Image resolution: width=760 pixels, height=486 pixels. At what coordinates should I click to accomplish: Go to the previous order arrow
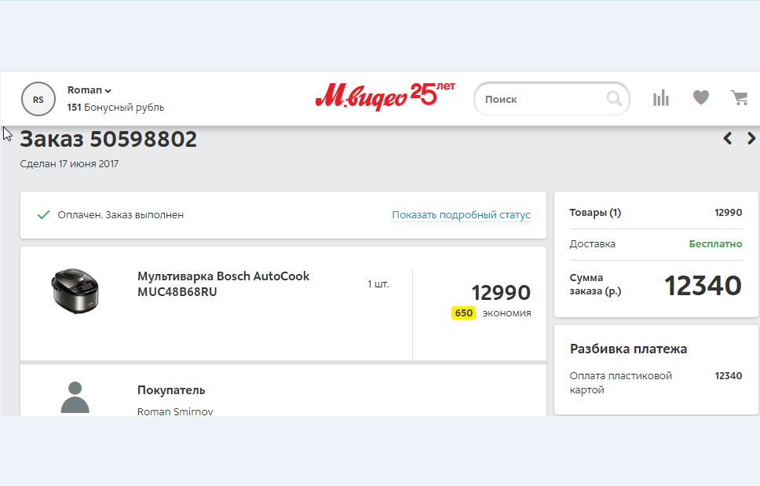point(728,139)
